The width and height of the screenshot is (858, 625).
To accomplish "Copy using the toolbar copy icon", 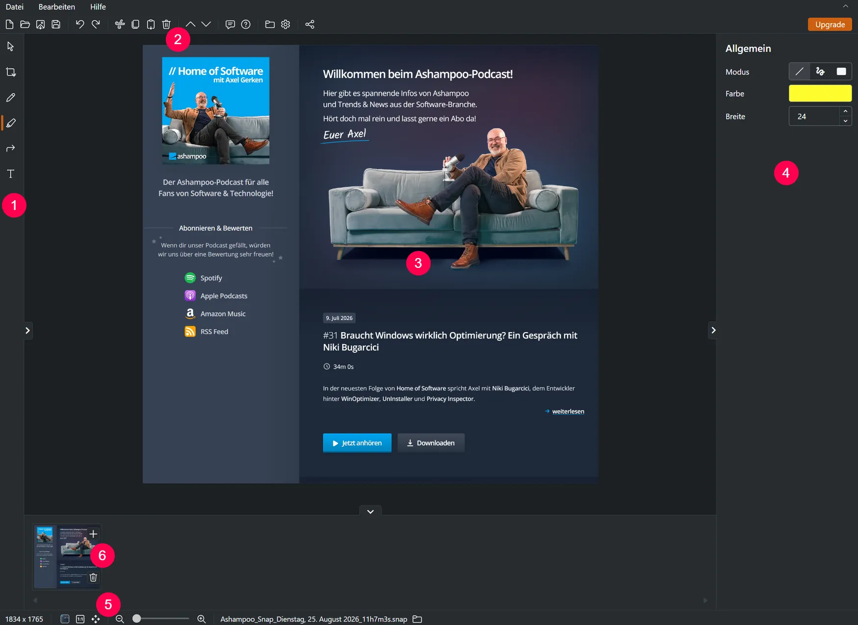I will click(x=135, y=25).
